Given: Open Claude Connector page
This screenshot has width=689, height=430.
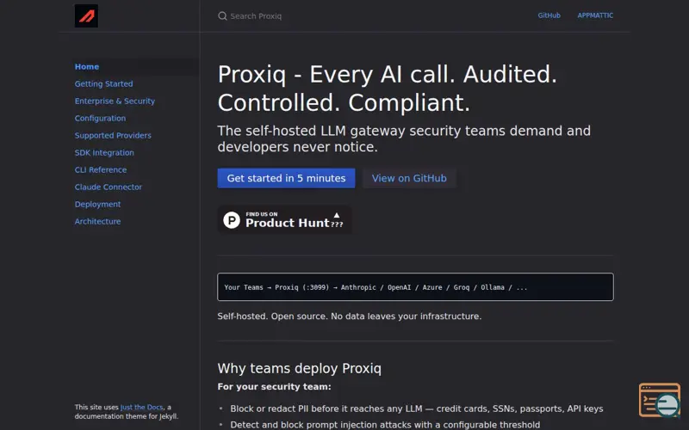Looking at the screenshot, I should (109, 187).
